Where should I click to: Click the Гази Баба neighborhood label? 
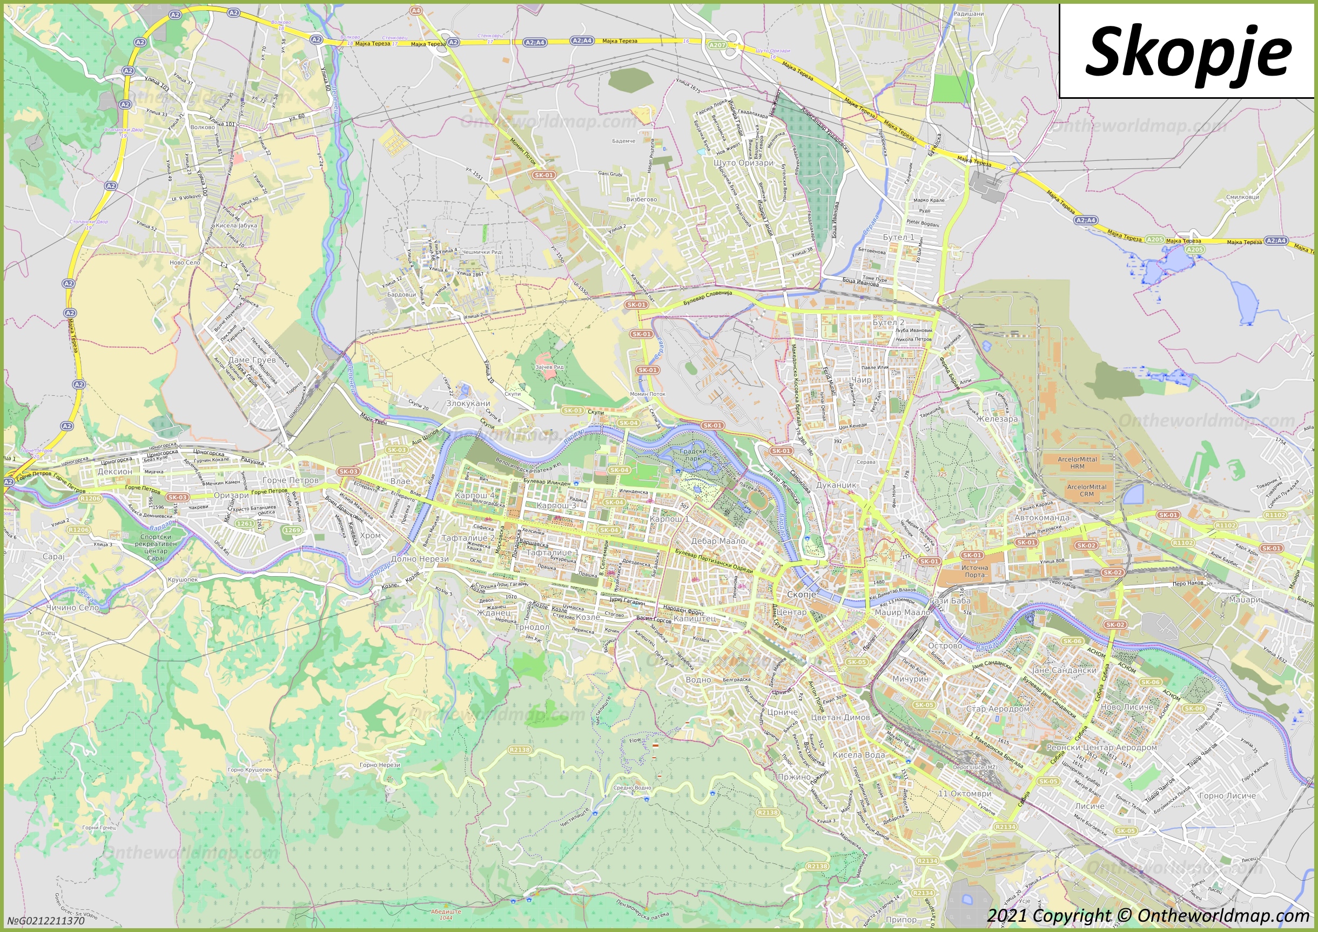(x=950, y=601)
